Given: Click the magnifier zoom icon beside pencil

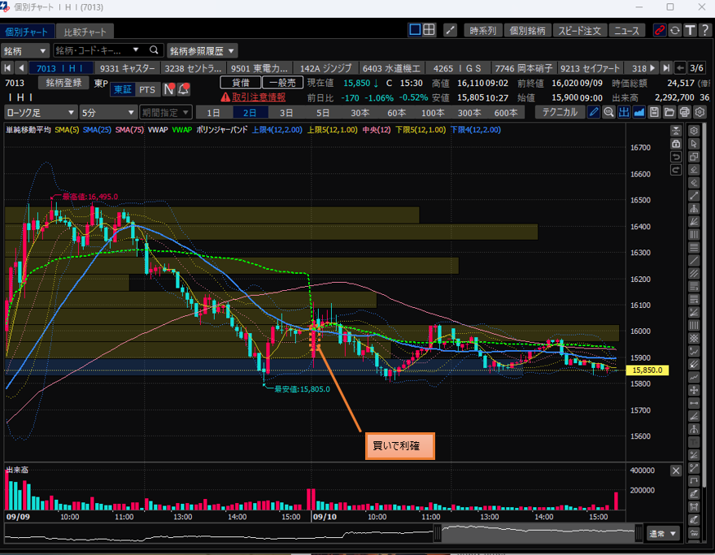Looking at the screenshot, I should point(608,112).
